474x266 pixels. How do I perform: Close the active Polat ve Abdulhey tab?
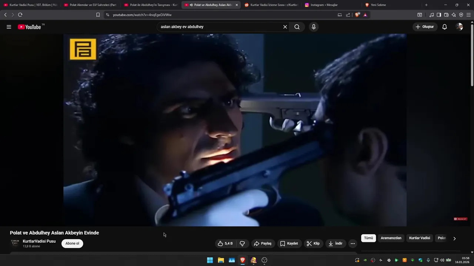click(237, 5)
